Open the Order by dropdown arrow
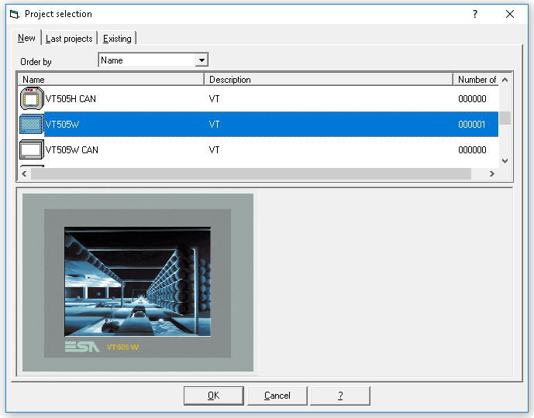This screenshot has height=418, width=534. (202, 60)
